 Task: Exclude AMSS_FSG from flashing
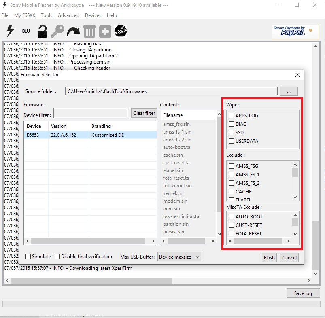click(x=232, y=166)
